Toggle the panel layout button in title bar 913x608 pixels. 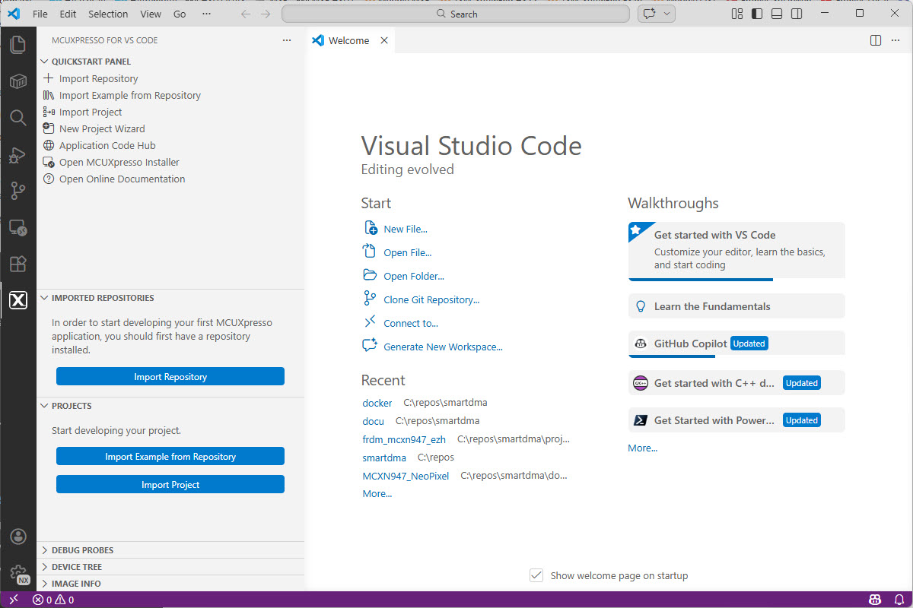point(776,14)
